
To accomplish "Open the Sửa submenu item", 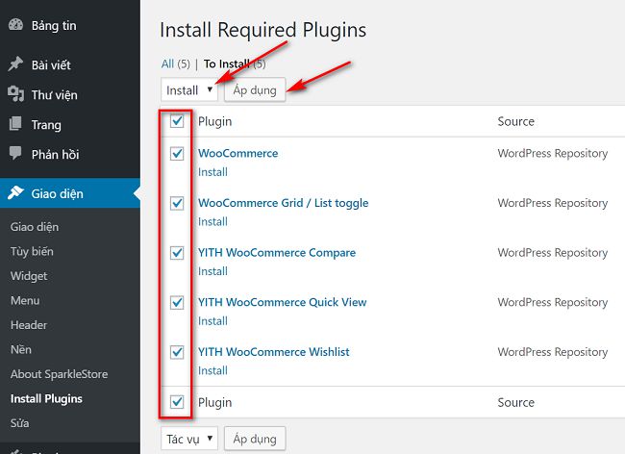I will (x=19, y=423).
